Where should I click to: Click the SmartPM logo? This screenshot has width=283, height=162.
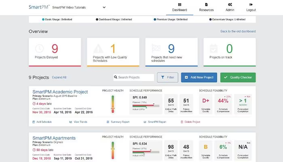39,7
